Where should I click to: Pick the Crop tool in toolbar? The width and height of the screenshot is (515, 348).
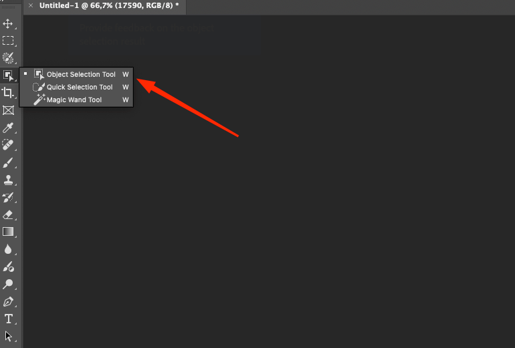click(8, 92)
